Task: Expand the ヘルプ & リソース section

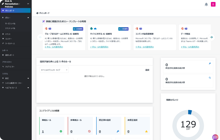Action: coord(15,88)
